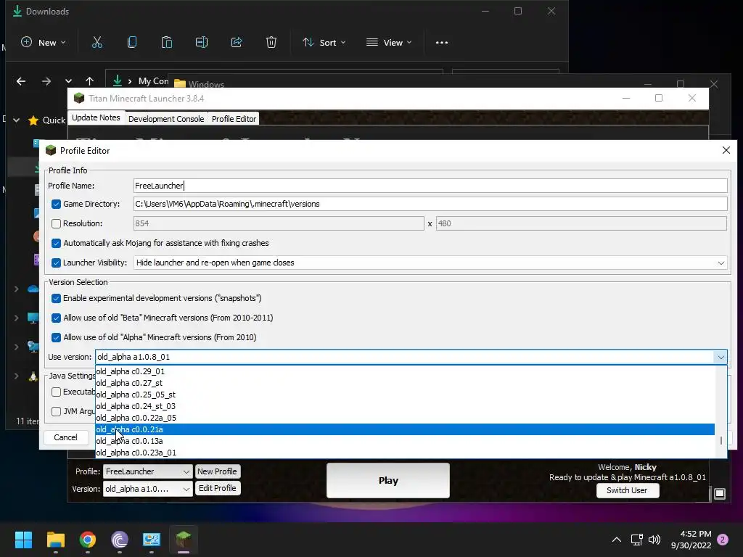Toggle the snapshots development versions checkbox
The width and height of the screenshot is (743, 557).
click(x=56, y=298)
